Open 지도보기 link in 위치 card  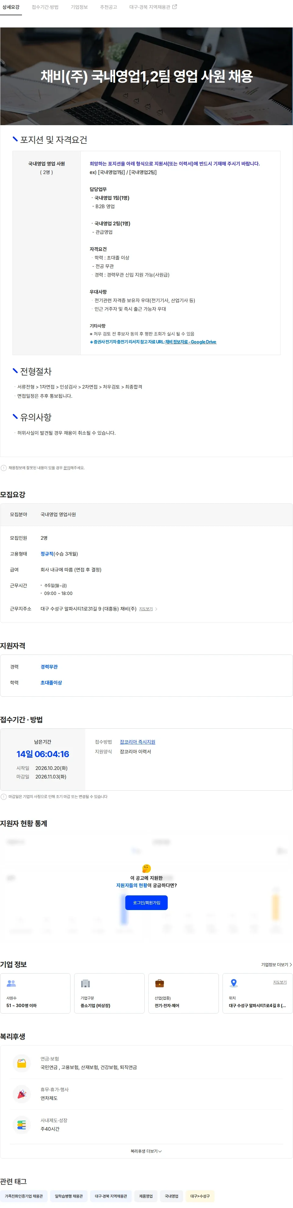coord(280,982)
